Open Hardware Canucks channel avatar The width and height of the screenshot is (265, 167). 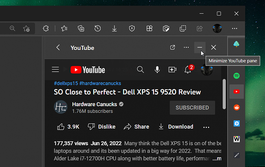click(61, 107)
